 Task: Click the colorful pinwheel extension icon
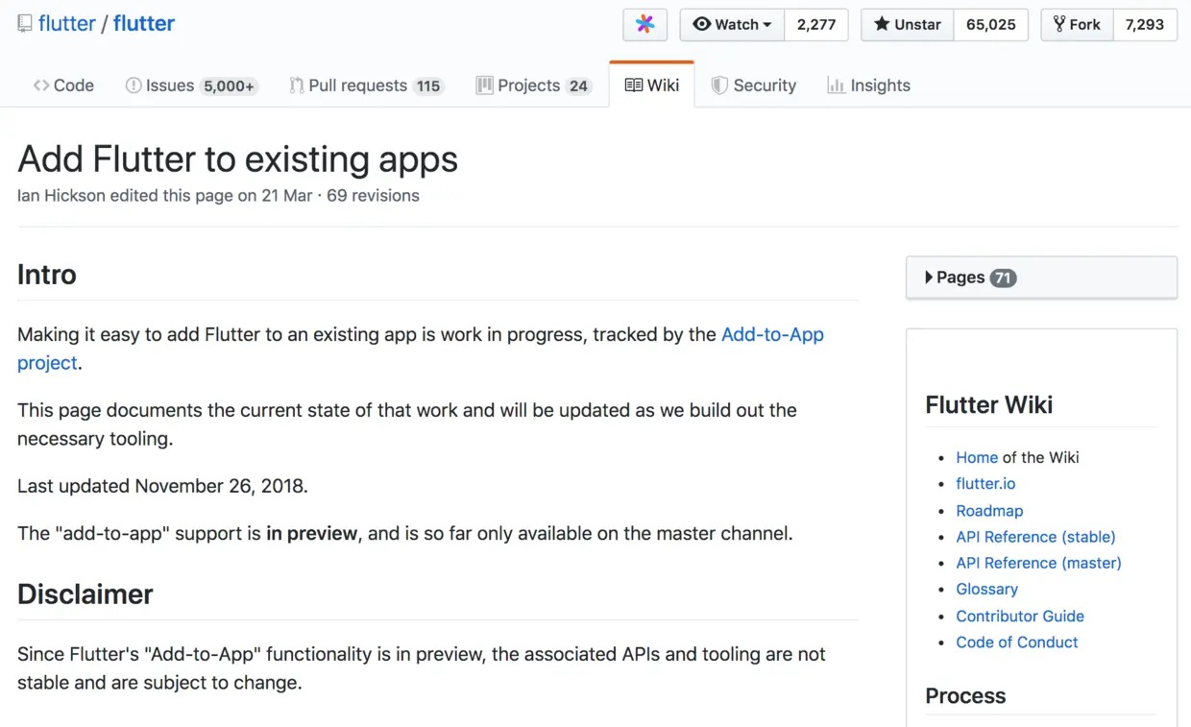(x=645, y=25)
